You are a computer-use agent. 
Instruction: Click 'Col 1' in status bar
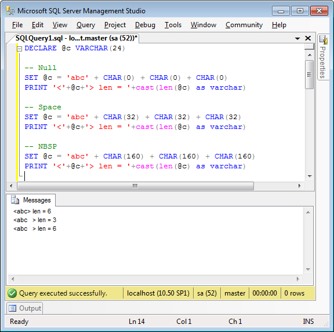click(x=184, y=322)
